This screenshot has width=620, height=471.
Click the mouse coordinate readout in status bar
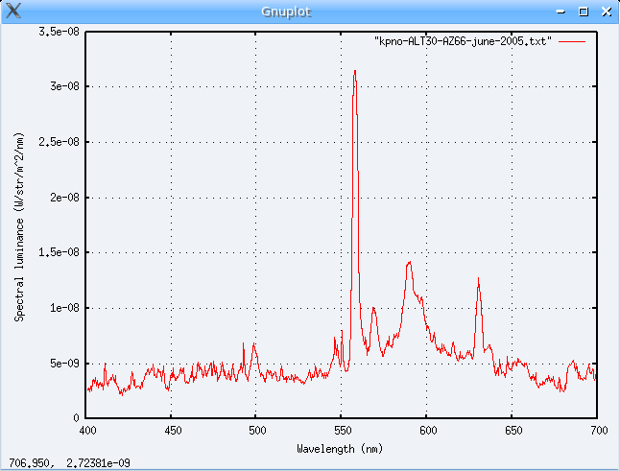coord(70,462)
